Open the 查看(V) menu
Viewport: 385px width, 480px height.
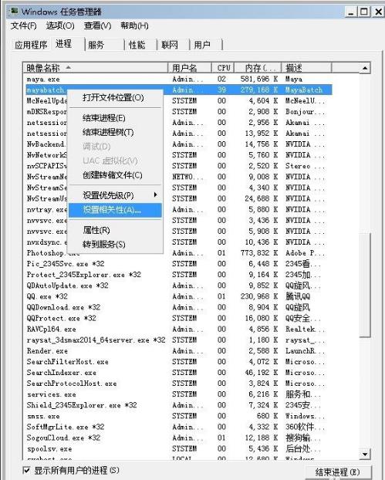click(x=98, y=25)
